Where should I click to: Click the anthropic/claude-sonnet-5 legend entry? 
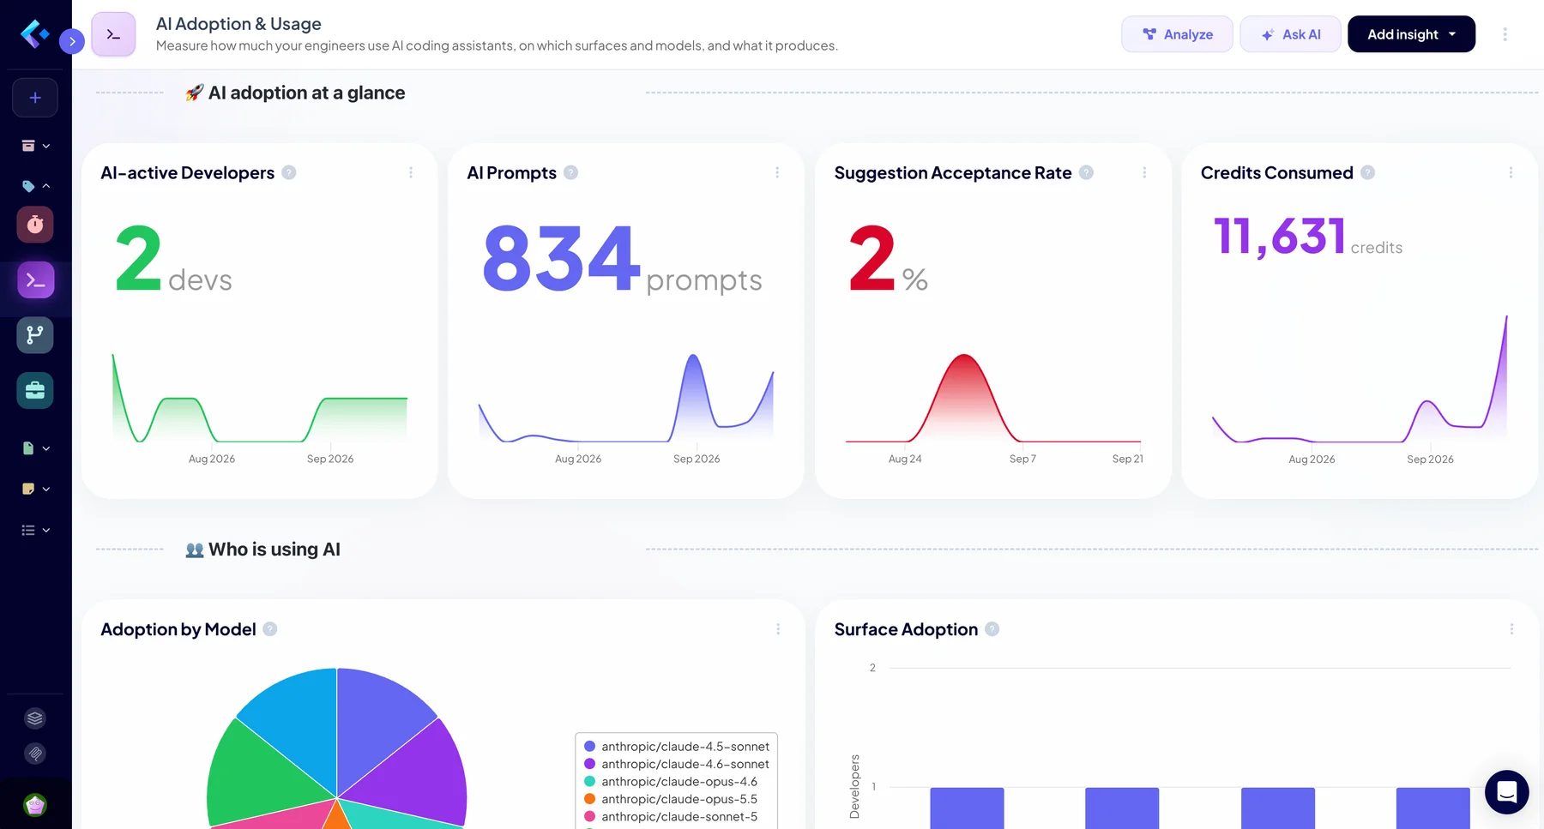pos(671,817)
